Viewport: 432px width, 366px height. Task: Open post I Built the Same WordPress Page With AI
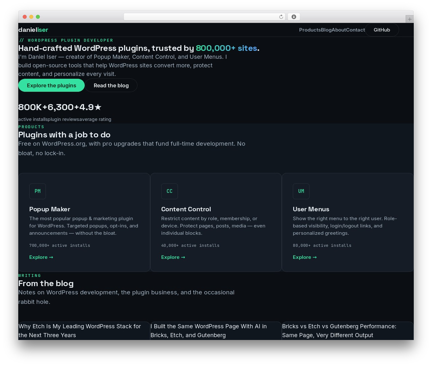coord(209,331)
